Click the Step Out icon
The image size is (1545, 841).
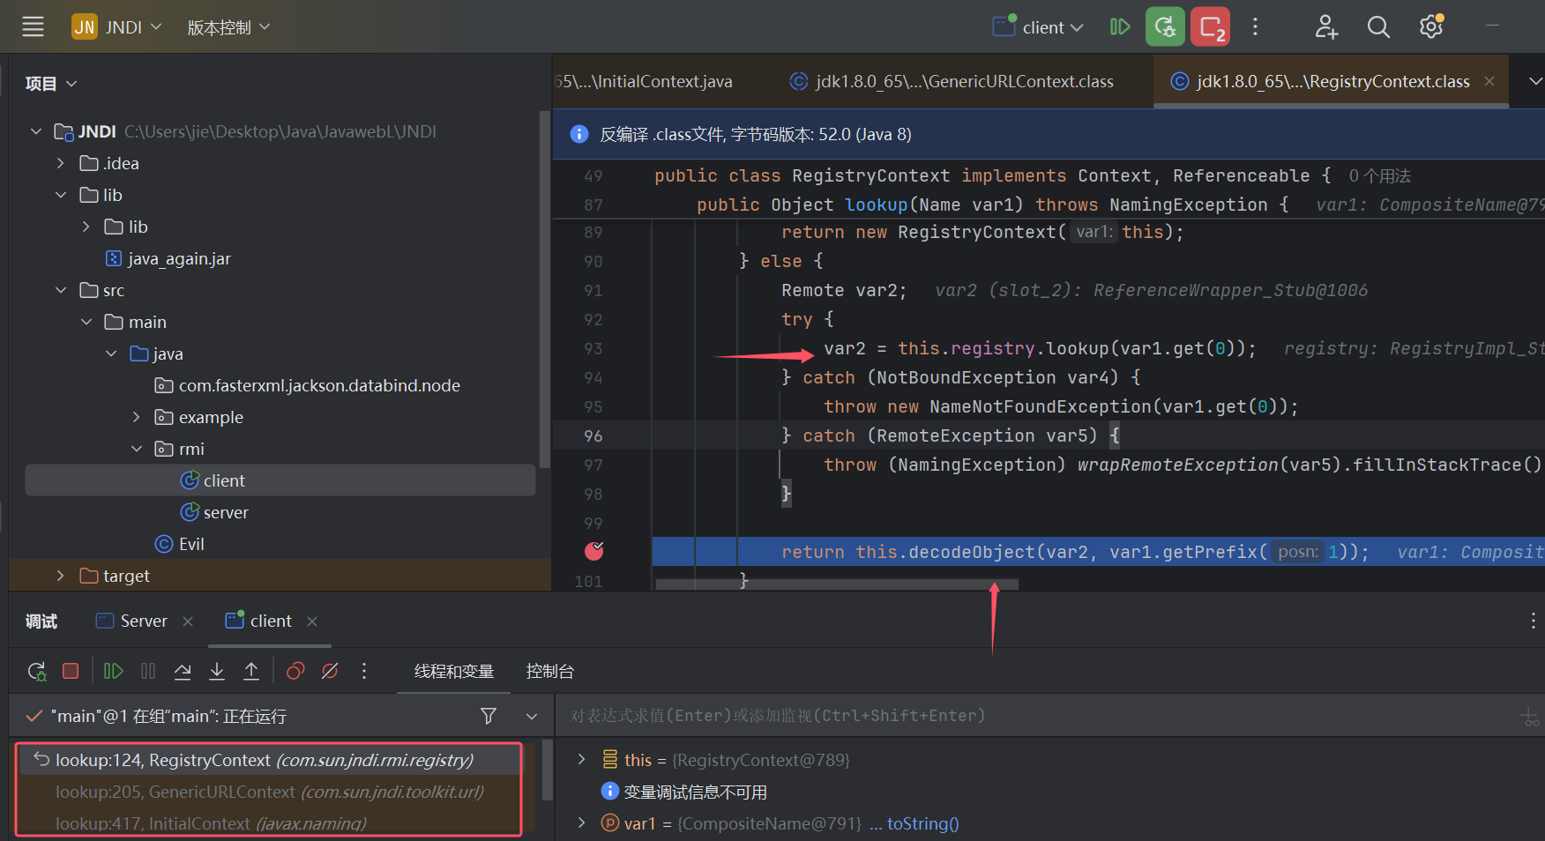(x=251, y=672)
